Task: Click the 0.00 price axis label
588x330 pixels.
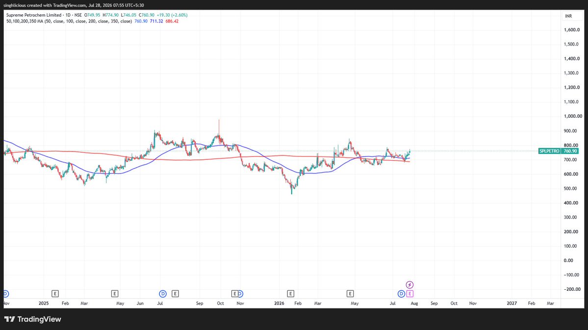Action: pos(568,261)
